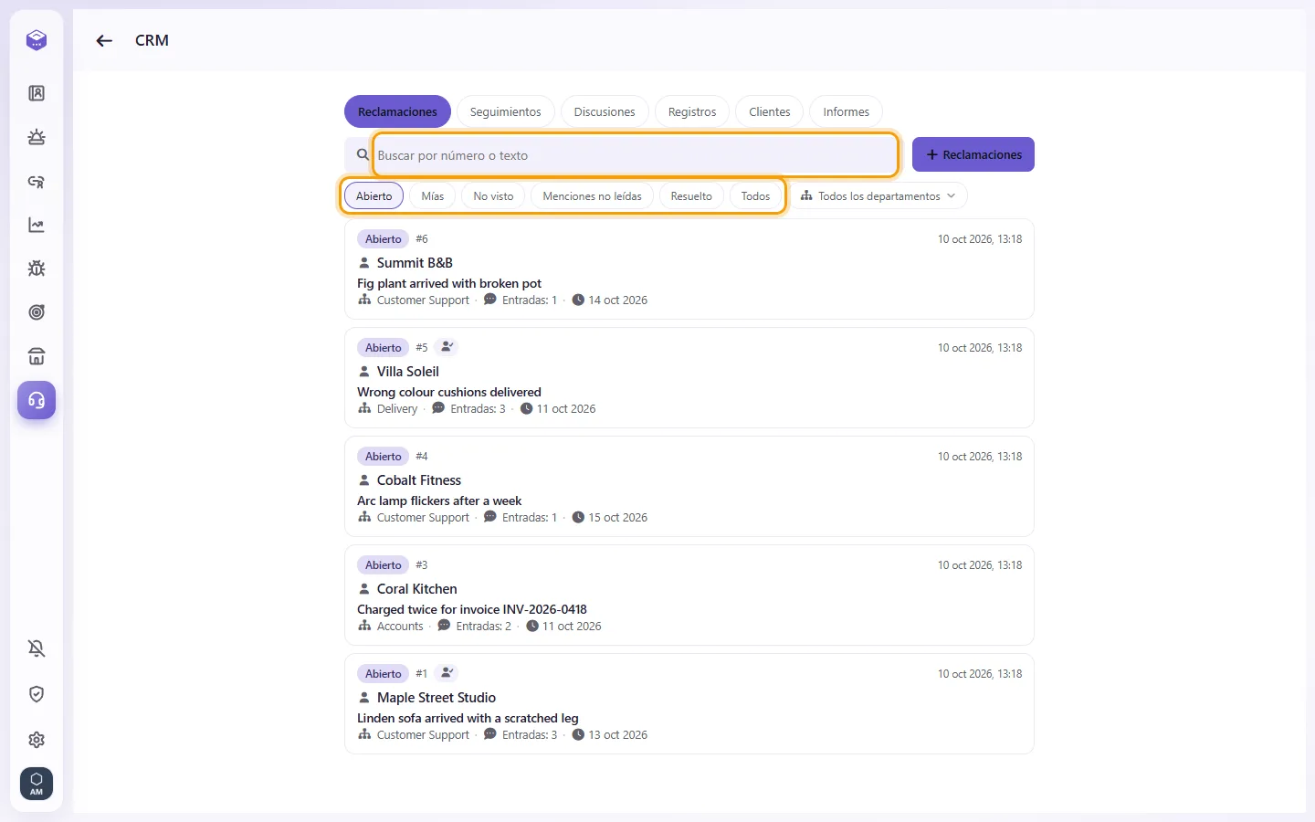1315x822 pixels.
Task: Open the Cobalt Fitness complaint
Action: [689, 486]
